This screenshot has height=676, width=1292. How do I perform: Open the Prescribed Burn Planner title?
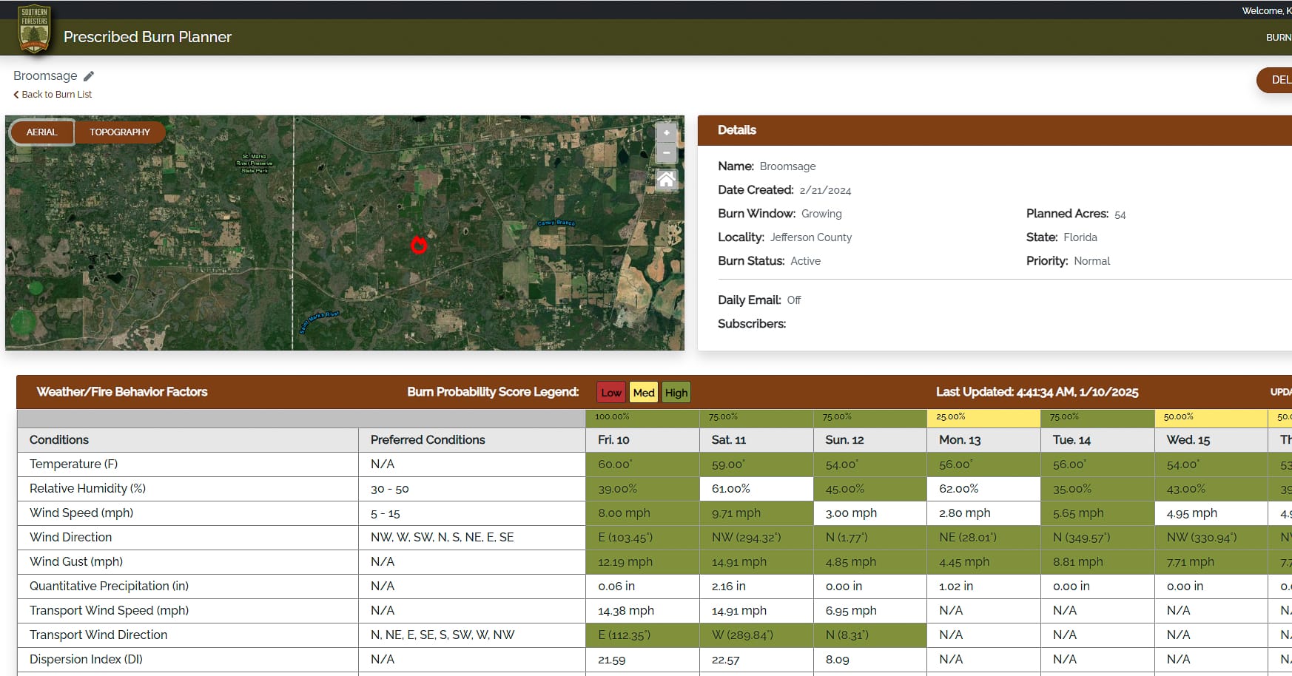click(147, 37)
